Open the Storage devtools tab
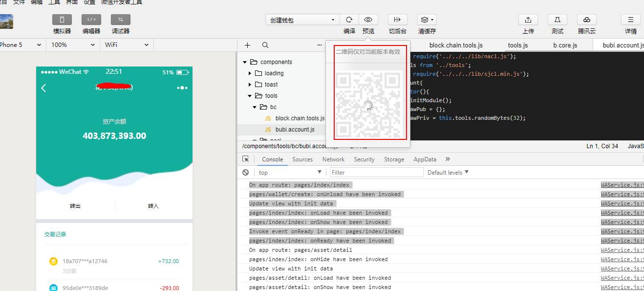 (394, 159)
